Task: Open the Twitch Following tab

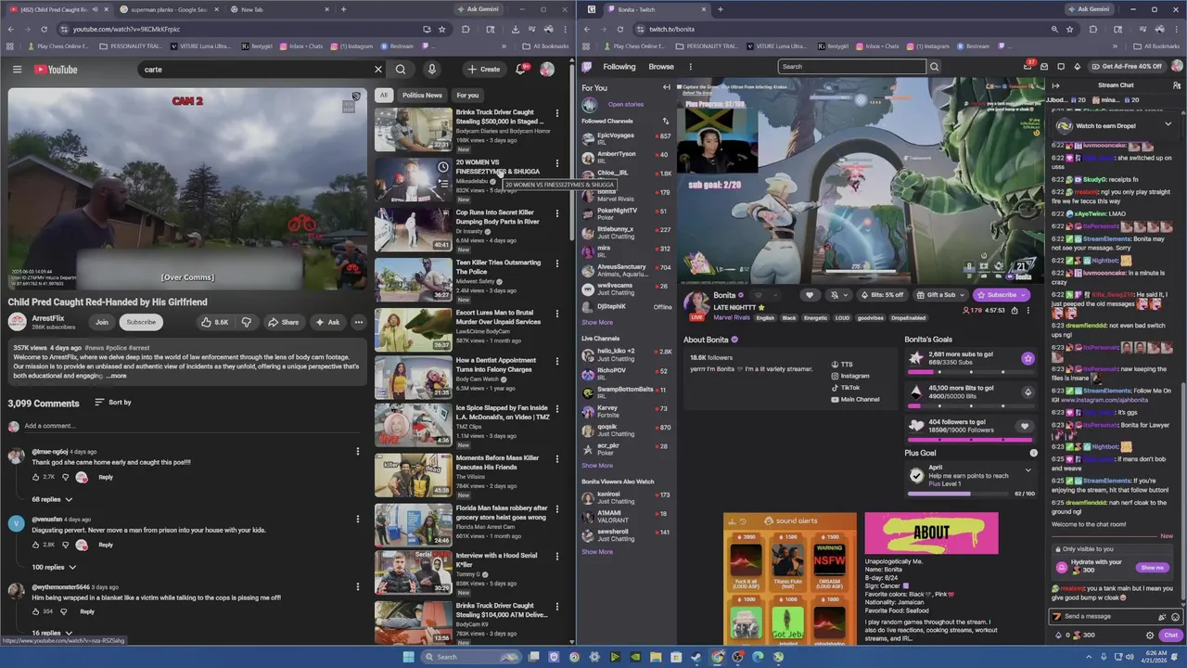Action: click(619, 67)
